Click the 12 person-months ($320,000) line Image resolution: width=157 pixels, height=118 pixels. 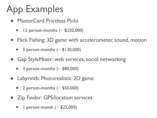pyautogui.click(x=53, y=30)
